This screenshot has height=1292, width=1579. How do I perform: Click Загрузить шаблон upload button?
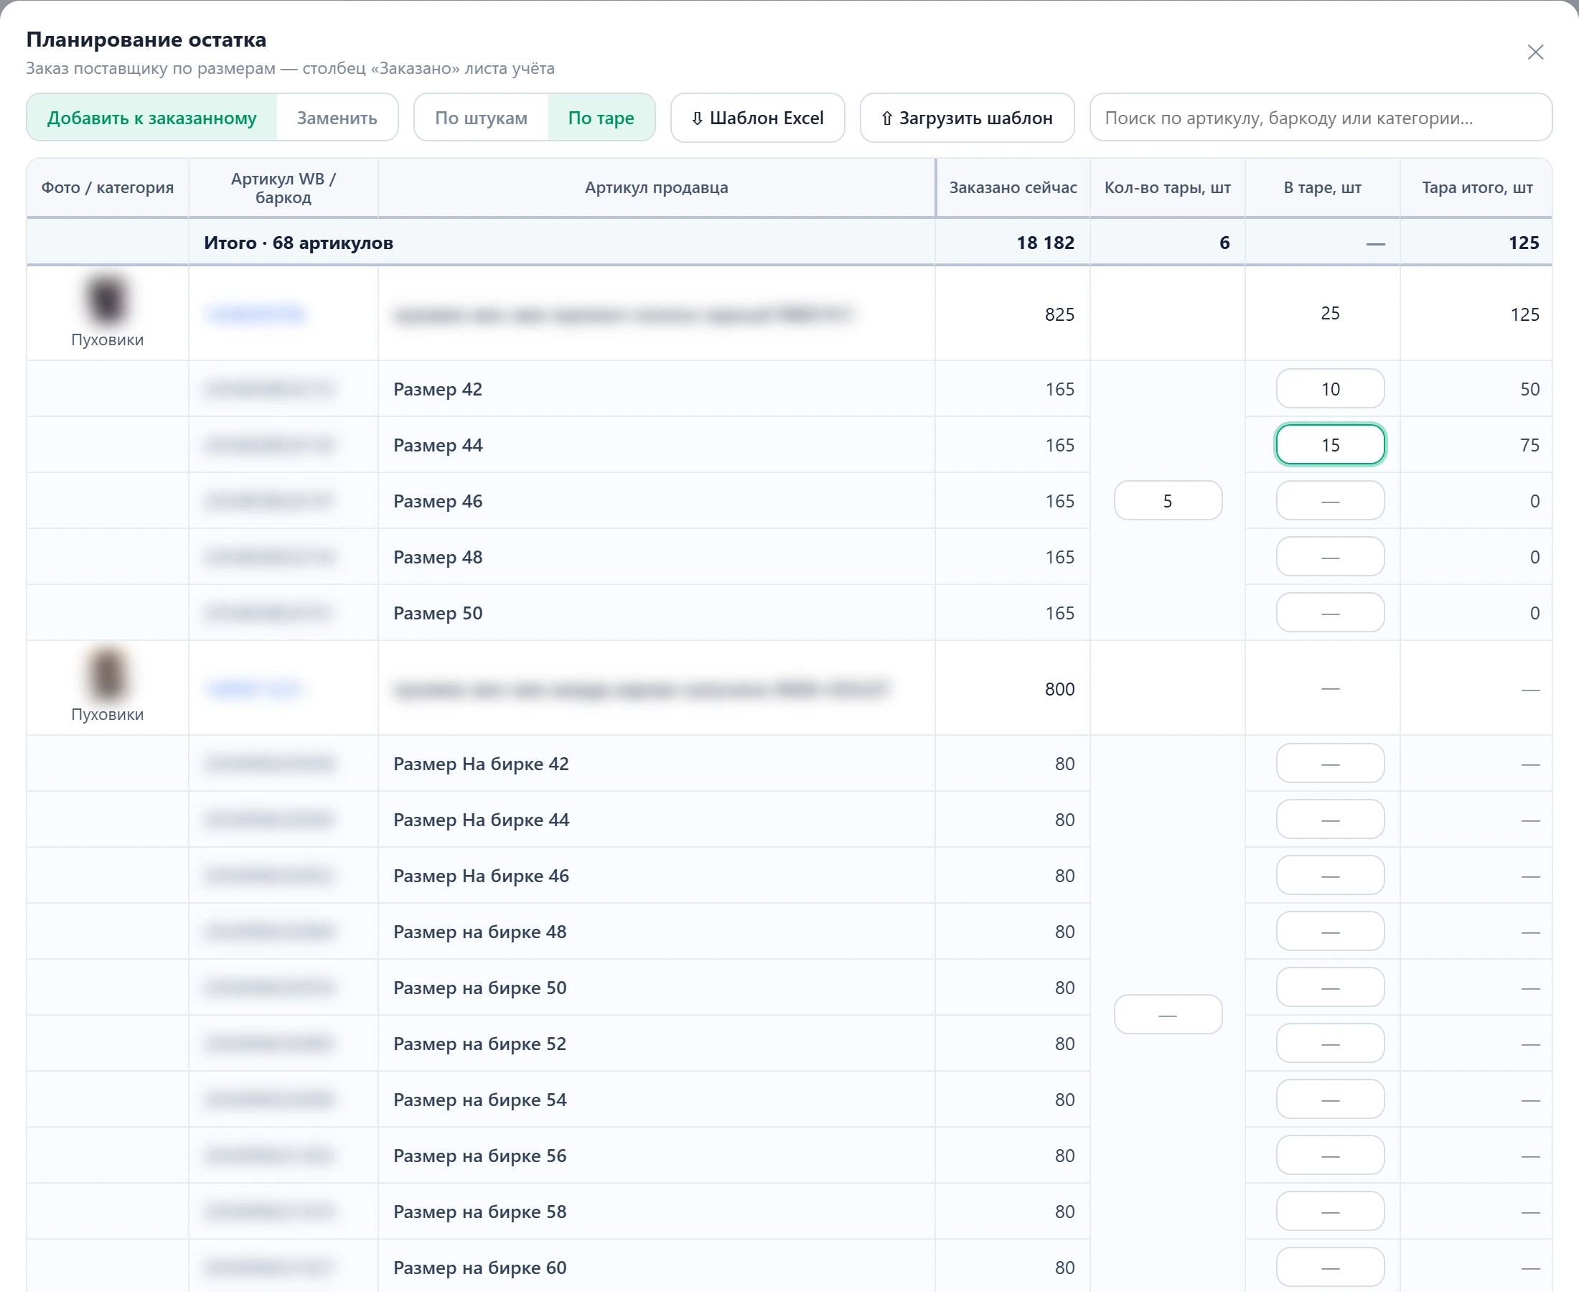(967, 118)
